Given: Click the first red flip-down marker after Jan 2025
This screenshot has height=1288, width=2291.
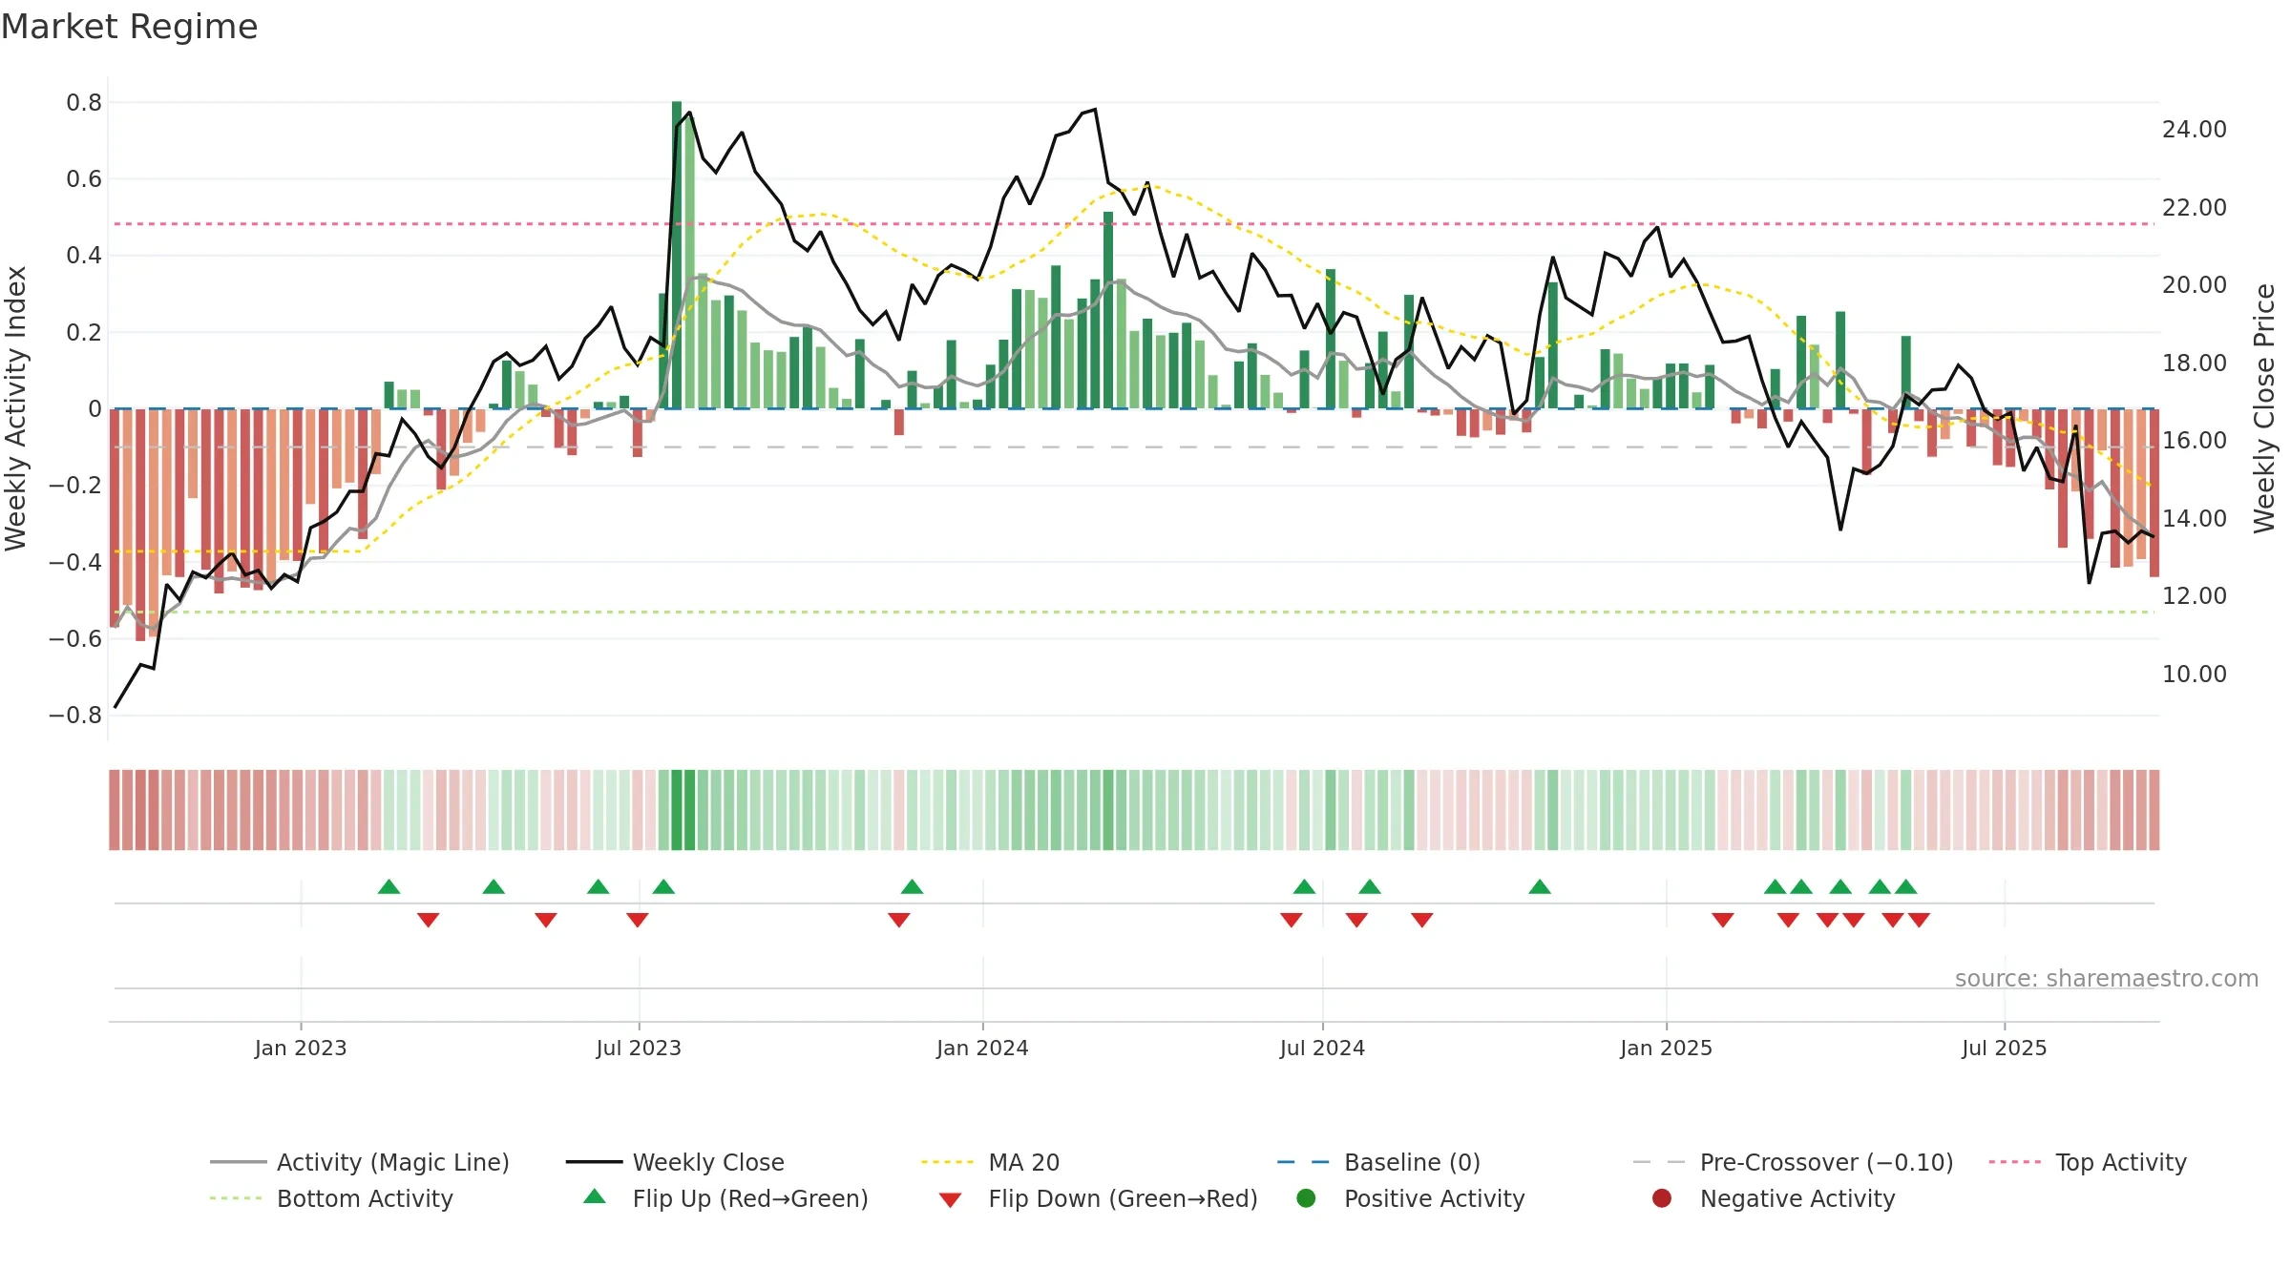Looking at the screenshot, I should 1722,920.
